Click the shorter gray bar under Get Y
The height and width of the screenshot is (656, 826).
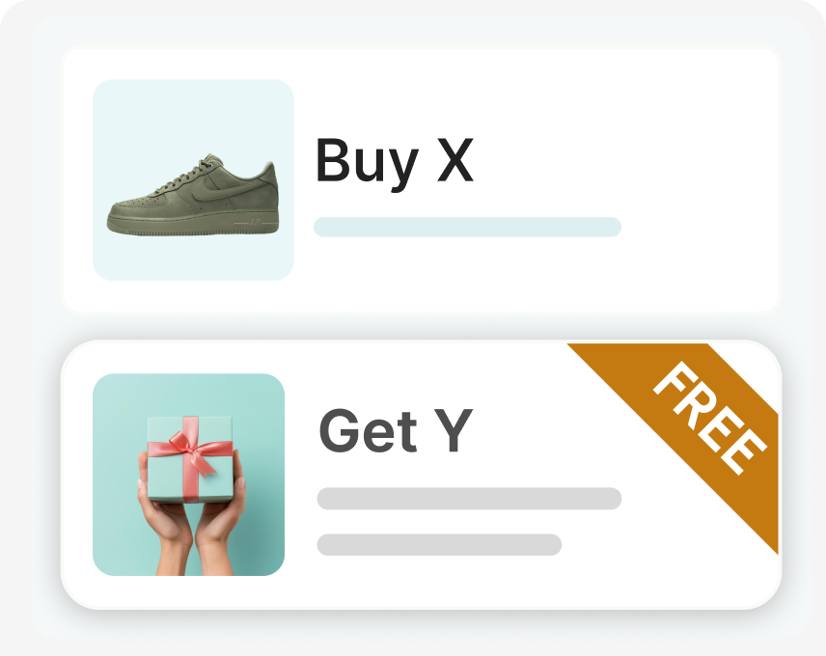point(439,544)
